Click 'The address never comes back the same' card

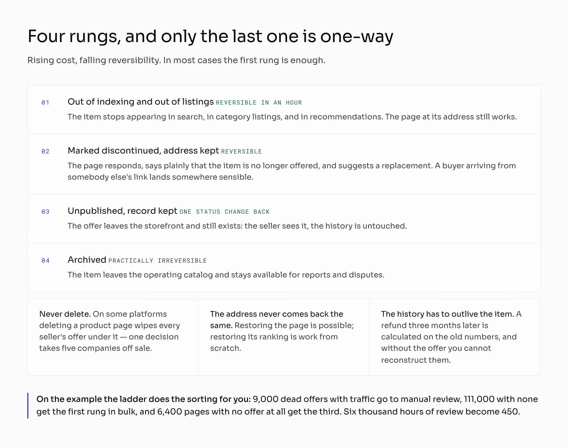[x=284, y=337]
